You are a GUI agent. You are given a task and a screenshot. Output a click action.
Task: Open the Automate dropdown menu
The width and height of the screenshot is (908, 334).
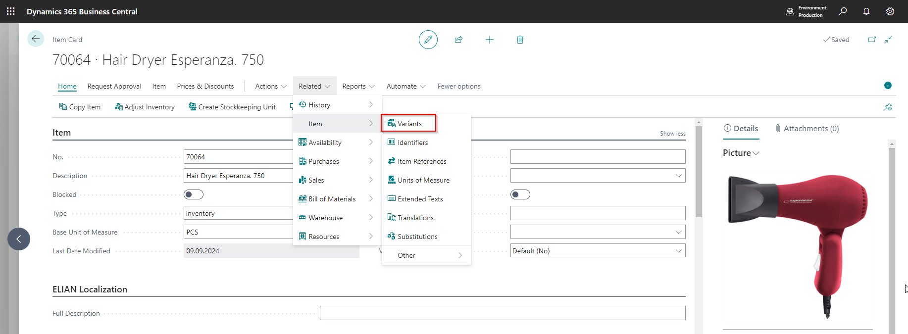[x=406, y=86]
